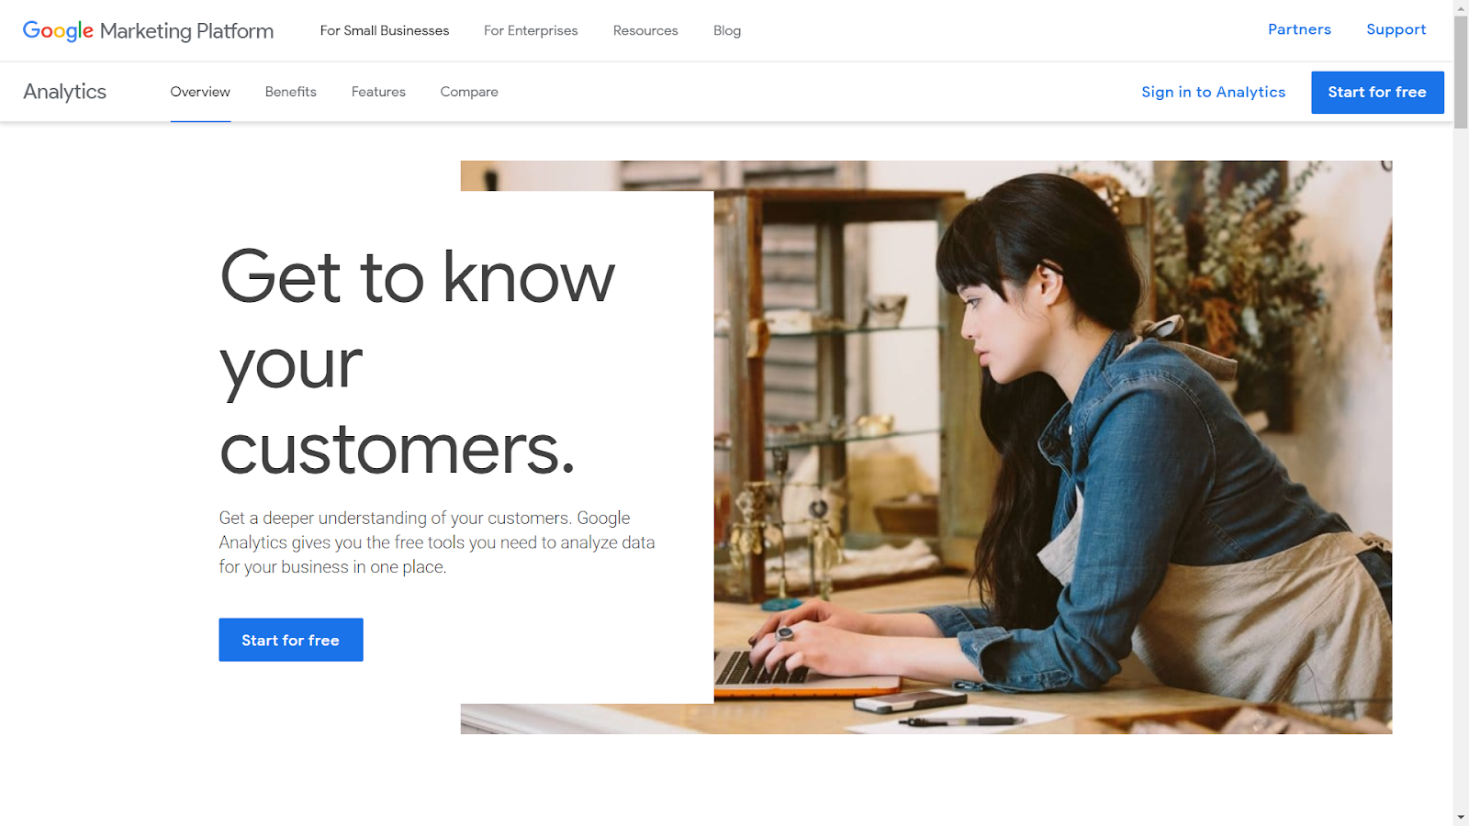
Task: Open the For Small Businesses menu
Action: (x=385, y=30)
